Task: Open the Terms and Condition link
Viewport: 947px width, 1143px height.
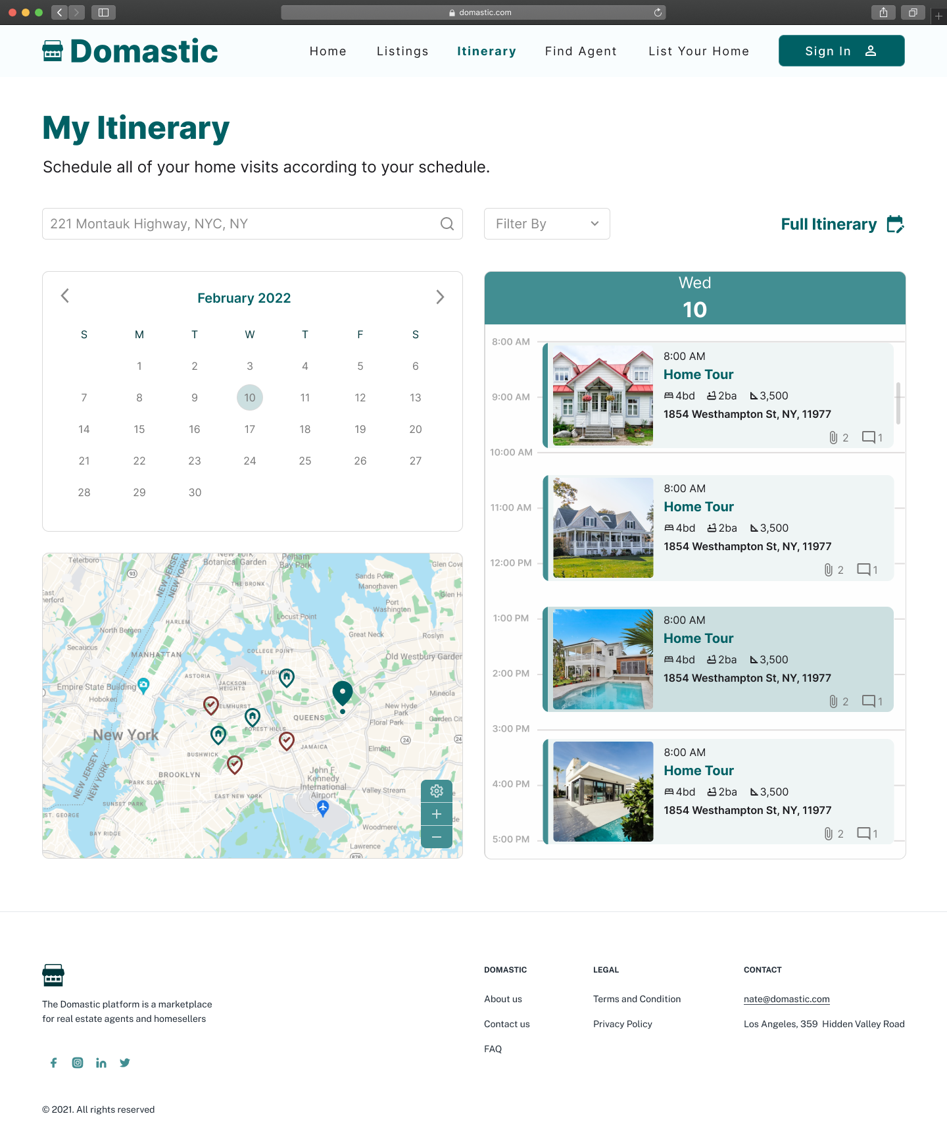Action: [637, 999]
